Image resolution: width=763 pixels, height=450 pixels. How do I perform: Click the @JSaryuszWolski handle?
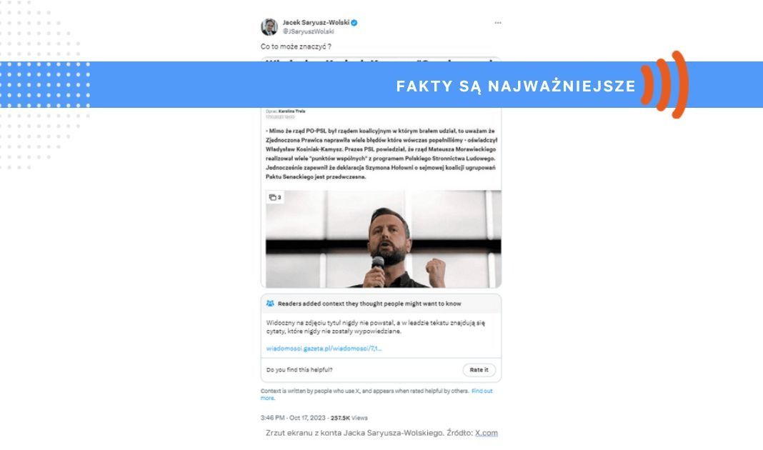[x=309, y=31]
